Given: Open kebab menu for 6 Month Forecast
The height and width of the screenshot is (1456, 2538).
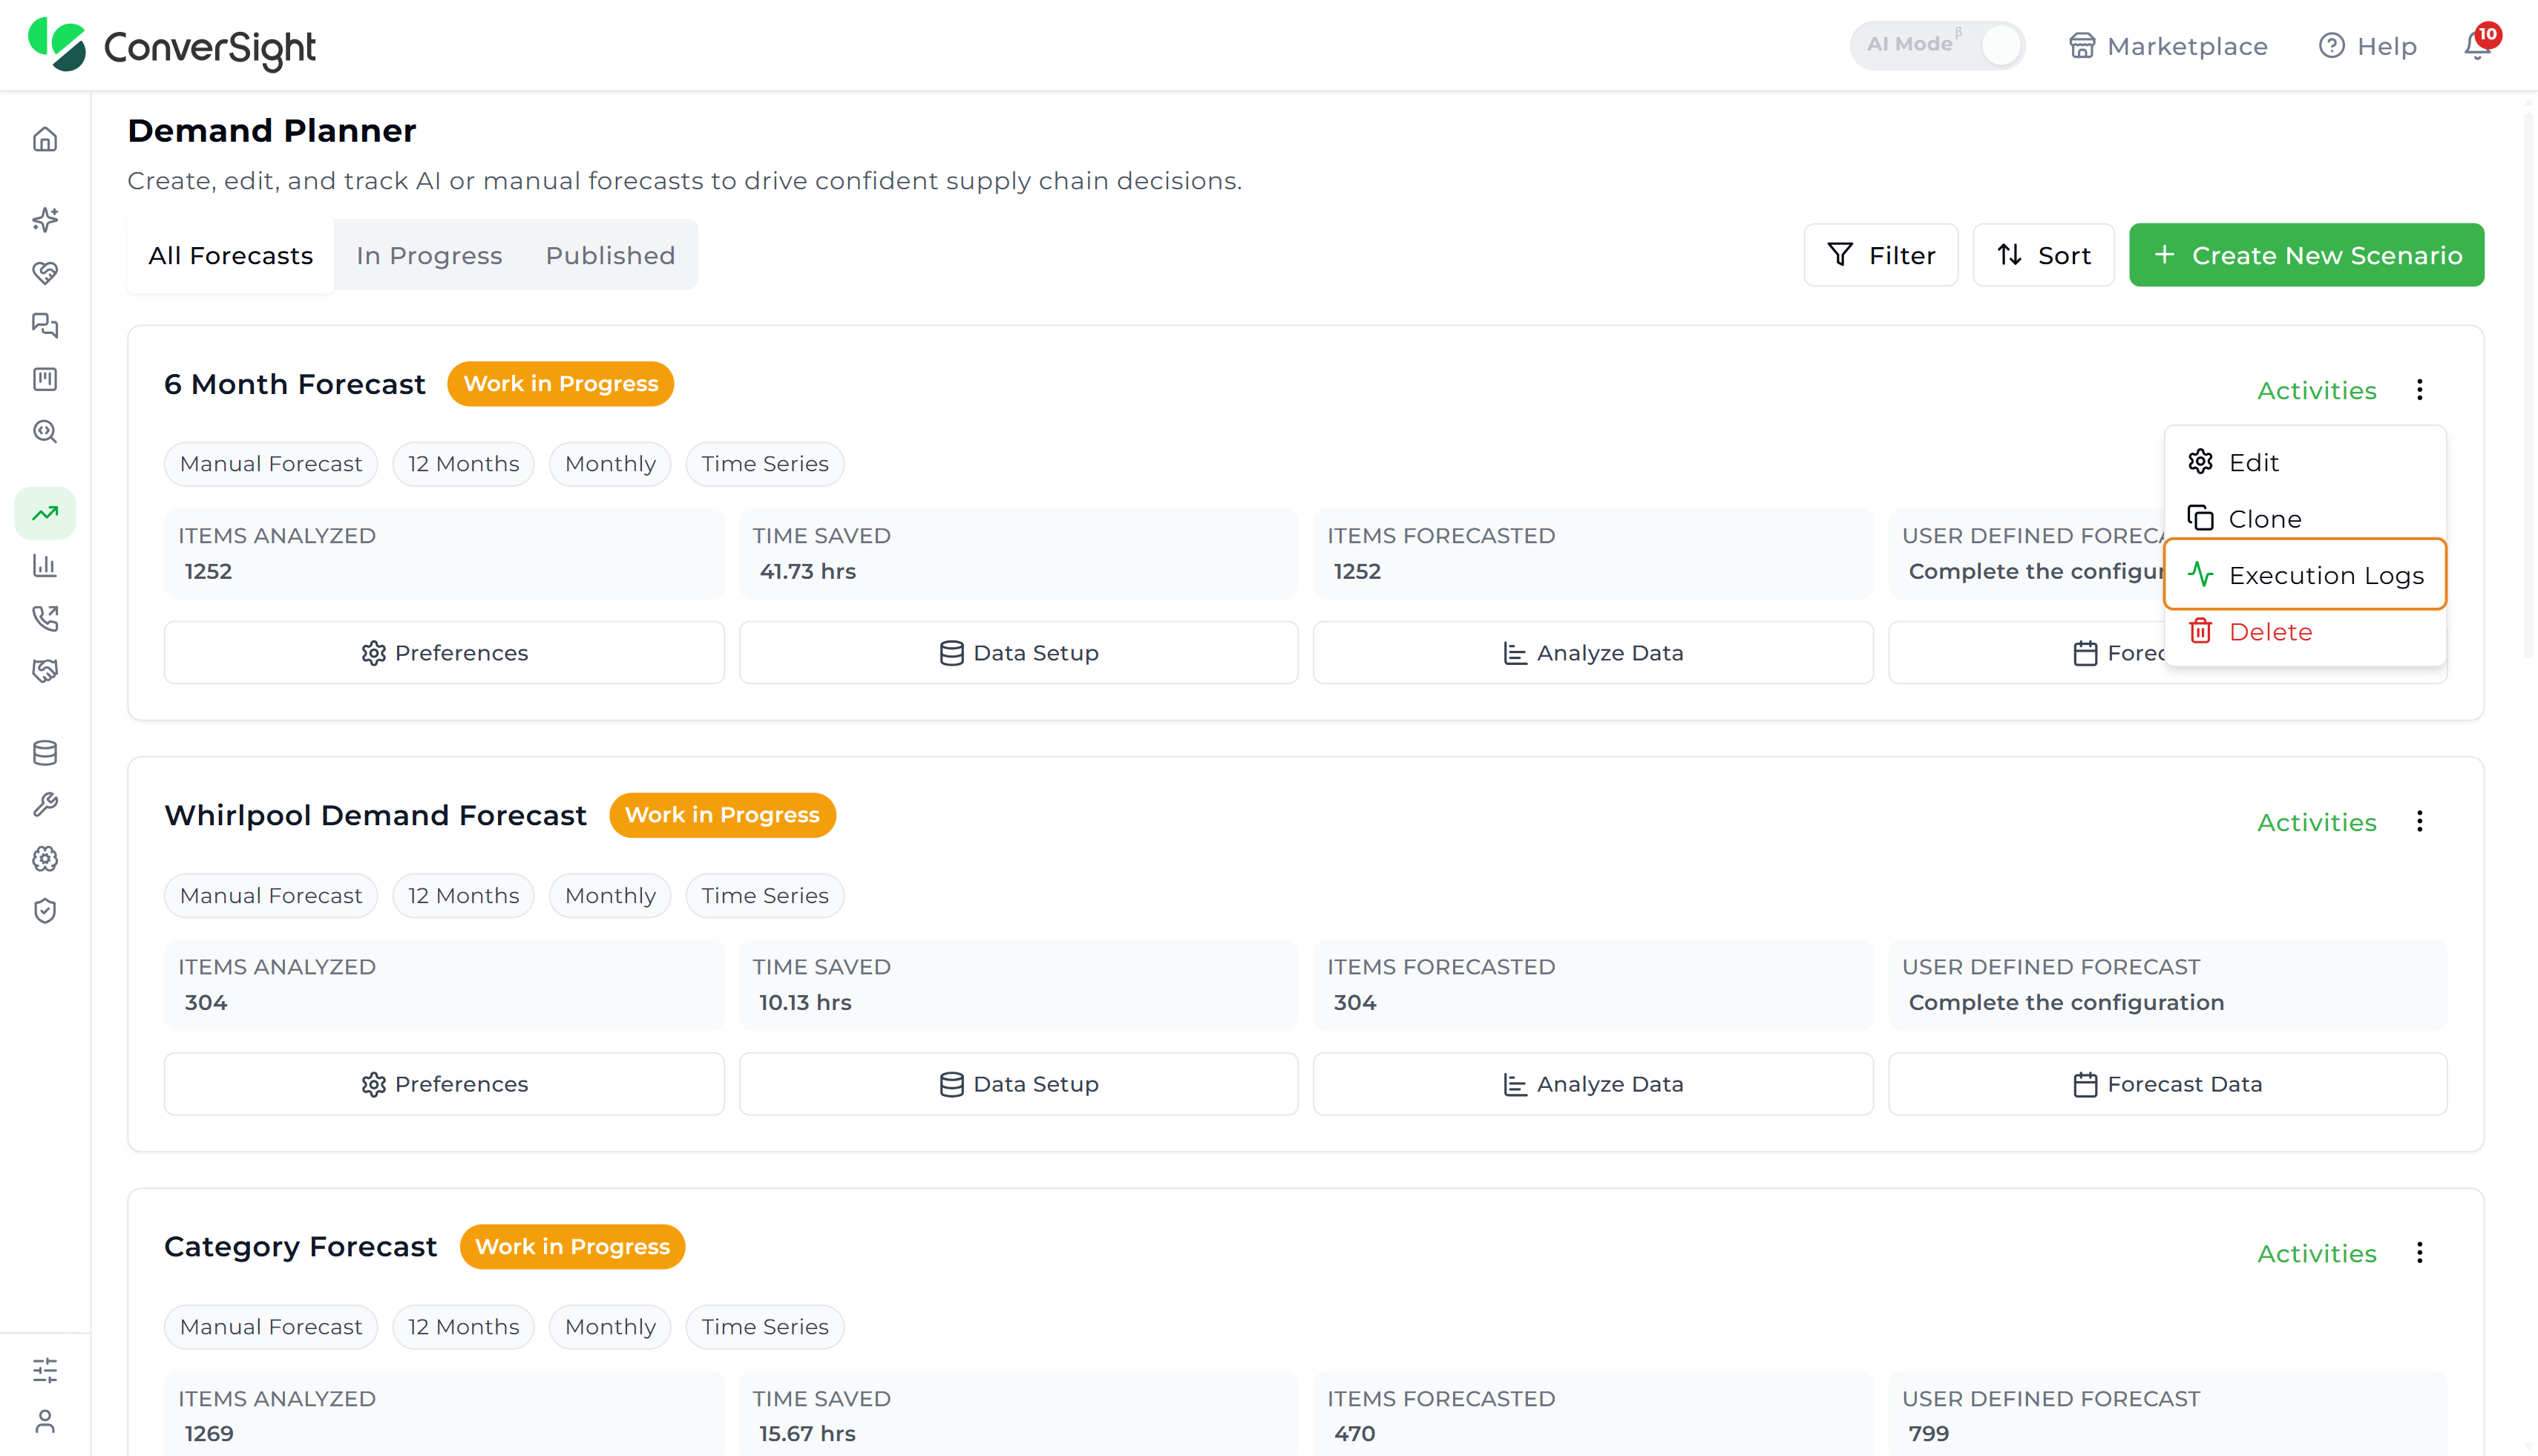Looking at the screenshot, I should 2420,390.
